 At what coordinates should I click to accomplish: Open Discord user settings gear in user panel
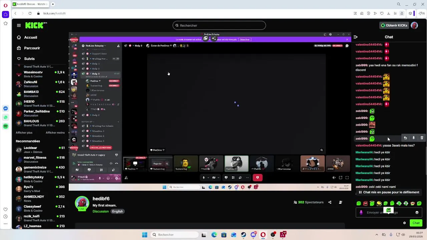[x=116, y=178]
